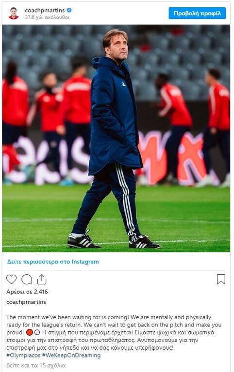Open the #Olympiacos hashtag
This screenshot has height=372, width=234.
(x=23, y=355)
